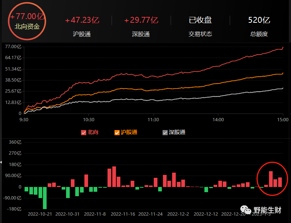Image resolution: width=291 pixels, height=223 pixels.
Task: Click the 2022-10-31 date label
Action: click(68, 214)
